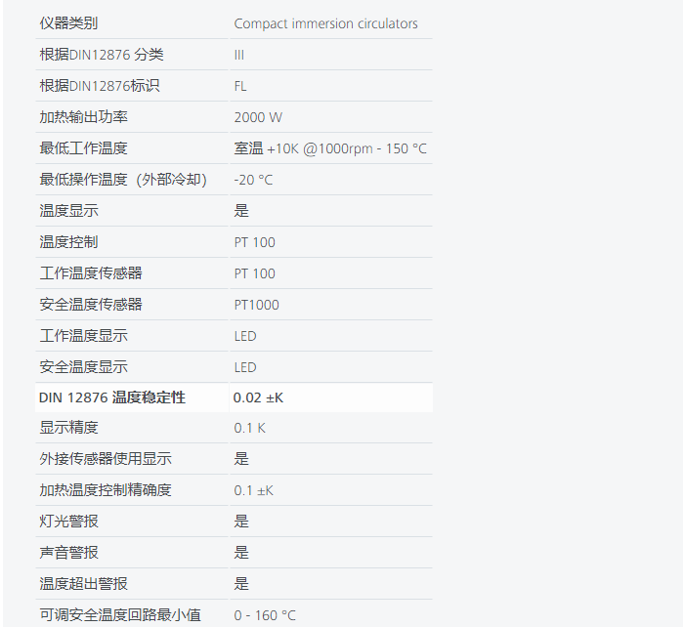685x627 pixels.
Task: Select the 工作温度显示 row label
Action: click(x=83, y=336)
